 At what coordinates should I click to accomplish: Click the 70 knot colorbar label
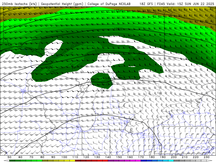[x=31, y=157]
